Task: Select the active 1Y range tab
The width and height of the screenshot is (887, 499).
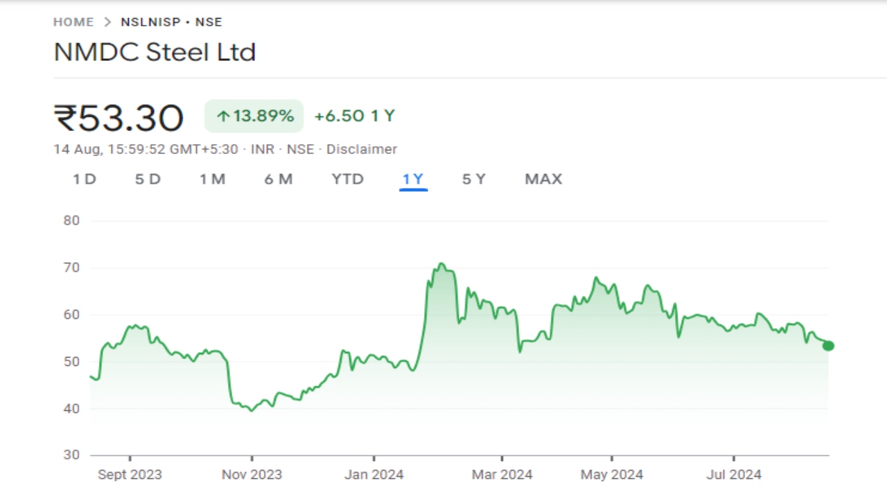Action: [x=413, y=180]
